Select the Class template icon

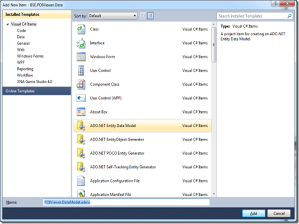tap(81, 29)
